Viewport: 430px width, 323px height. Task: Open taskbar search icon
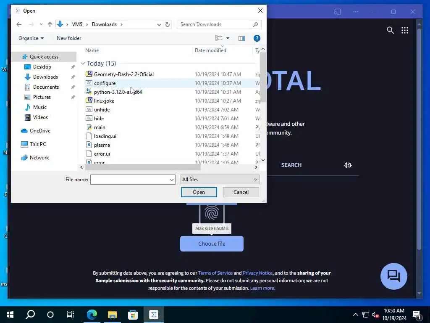[x=30, y=315]
